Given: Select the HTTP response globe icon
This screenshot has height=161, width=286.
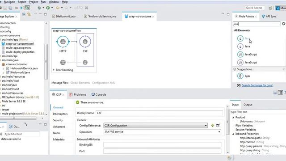Looking at the screenshot, I should pos(63,63).
